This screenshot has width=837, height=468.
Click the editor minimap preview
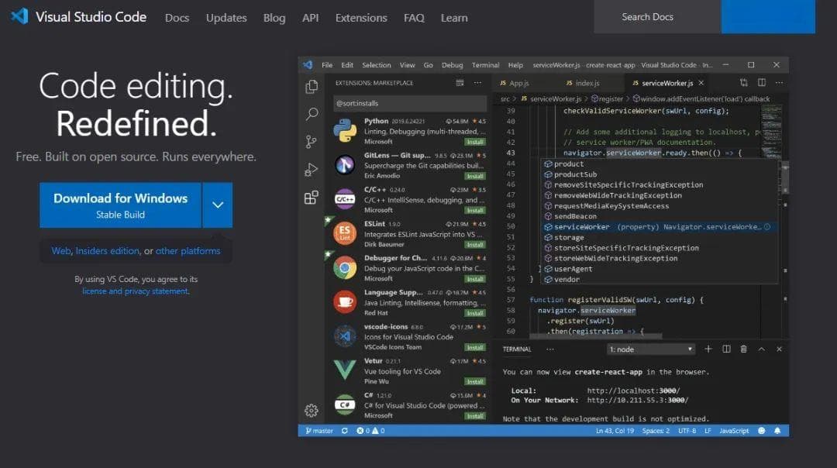click(771, 131)
